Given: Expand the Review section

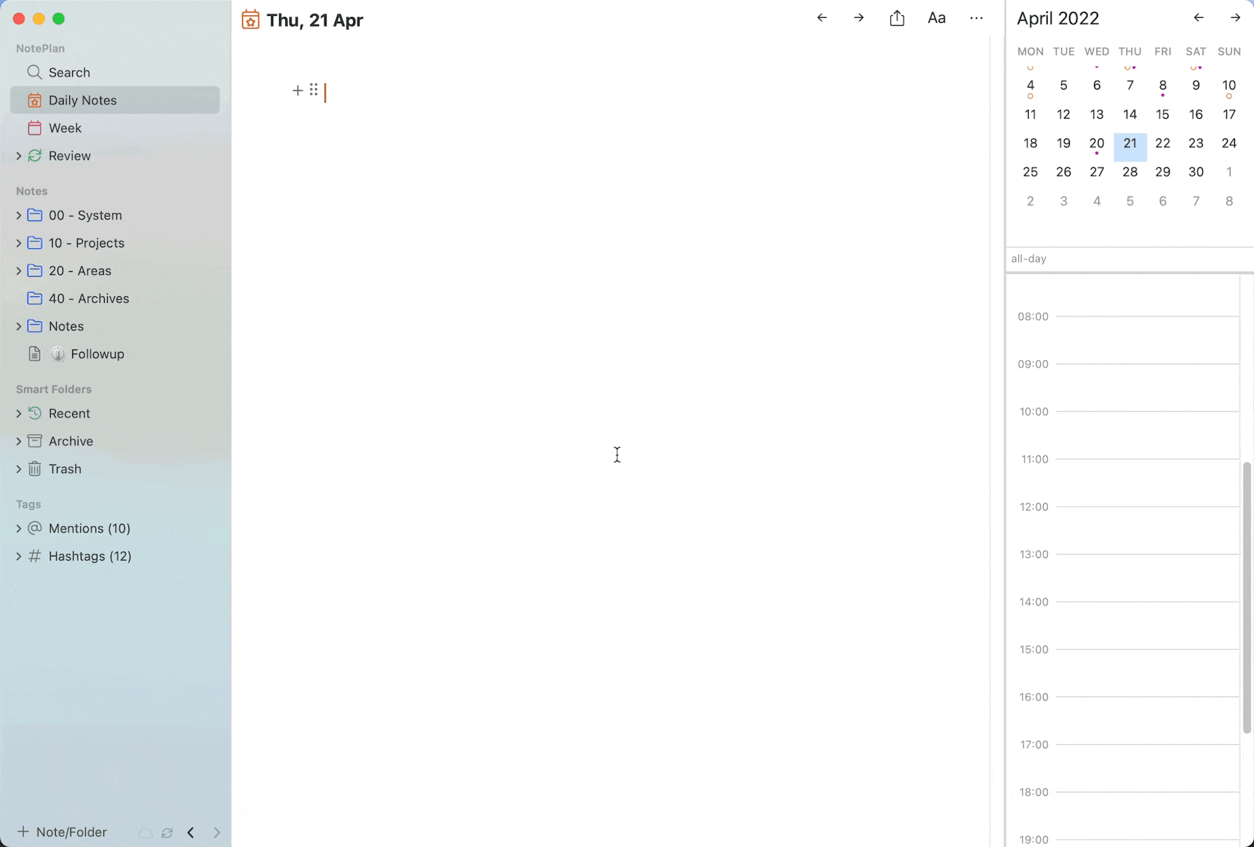Looking at the screenshot, I should (x=18, y=155).
